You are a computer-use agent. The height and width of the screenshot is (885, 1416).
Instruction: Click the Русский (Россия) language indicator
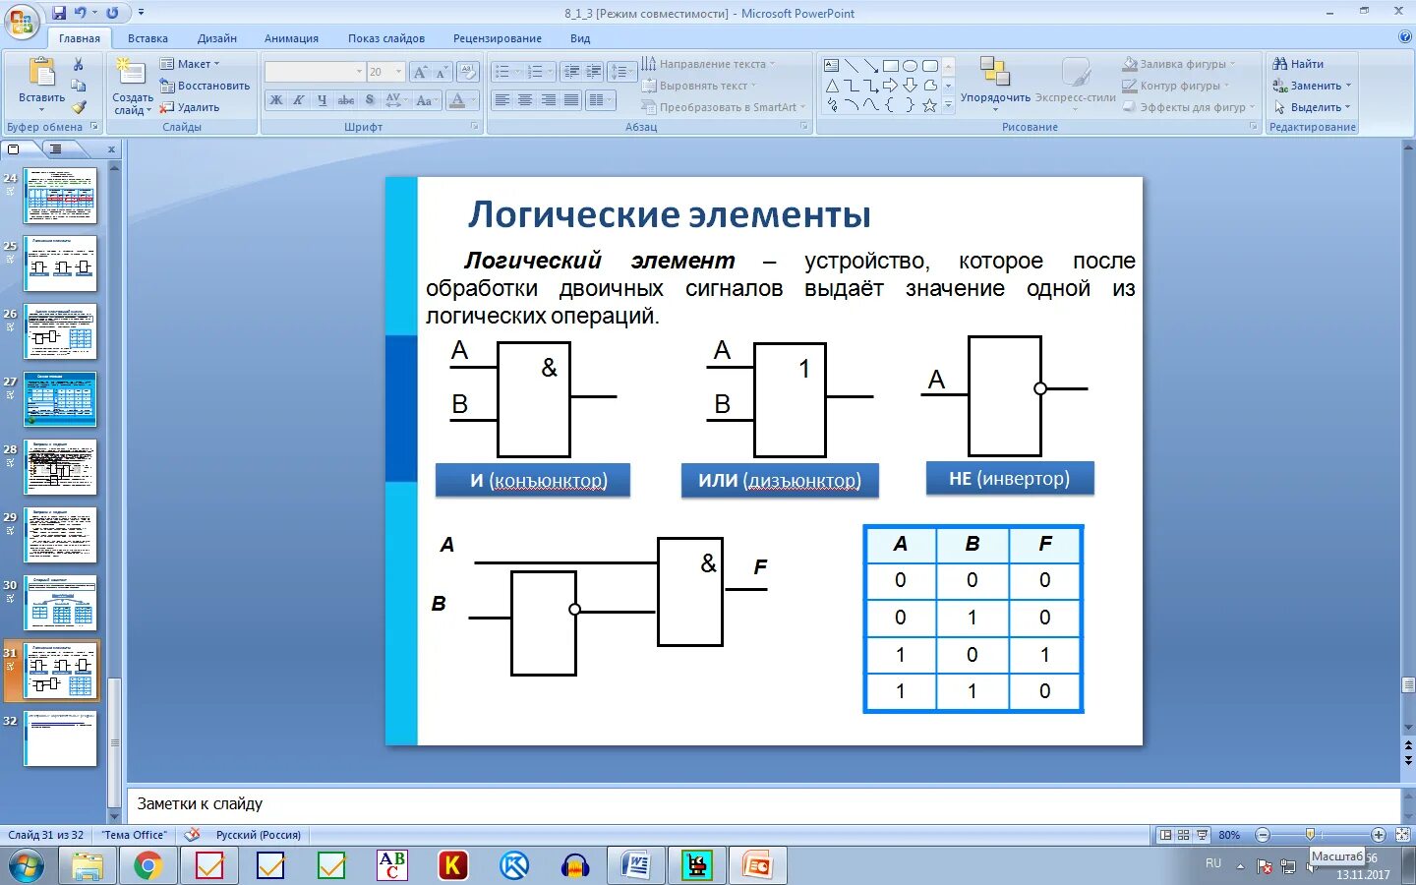tap(258, 835)
